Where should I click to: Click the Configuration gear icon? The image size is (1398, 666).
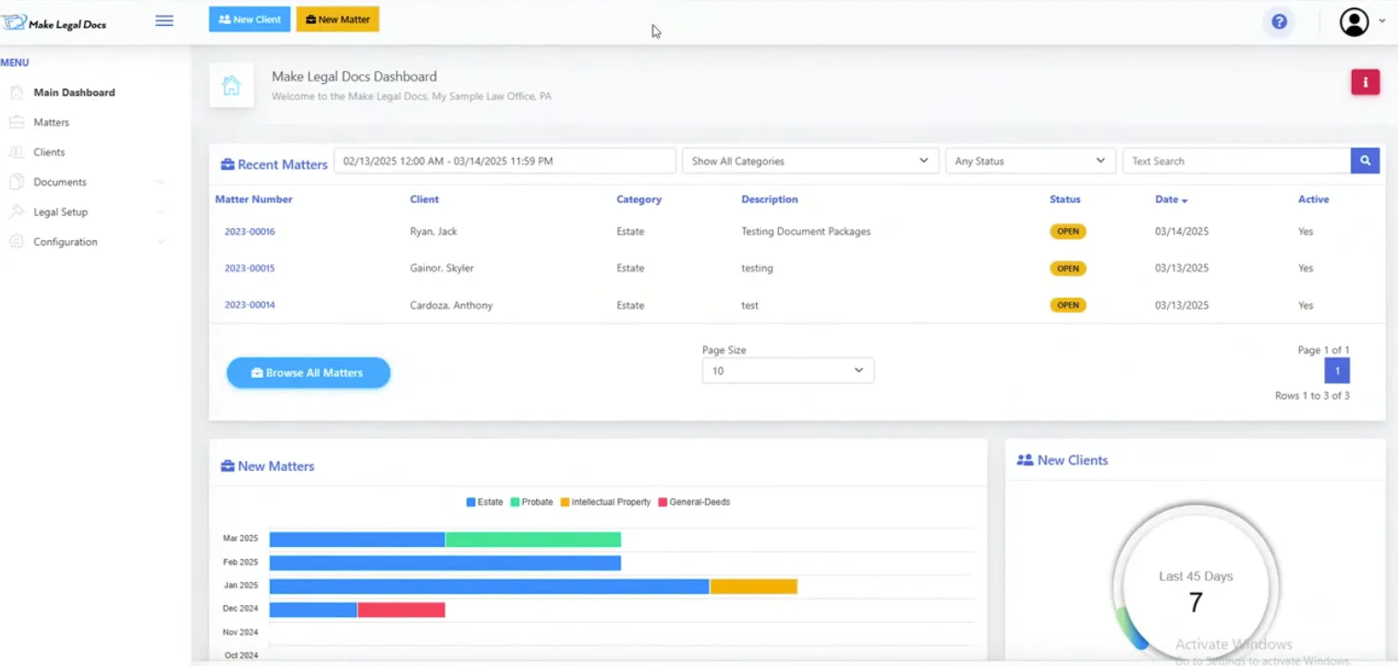[x=17, y=242]
